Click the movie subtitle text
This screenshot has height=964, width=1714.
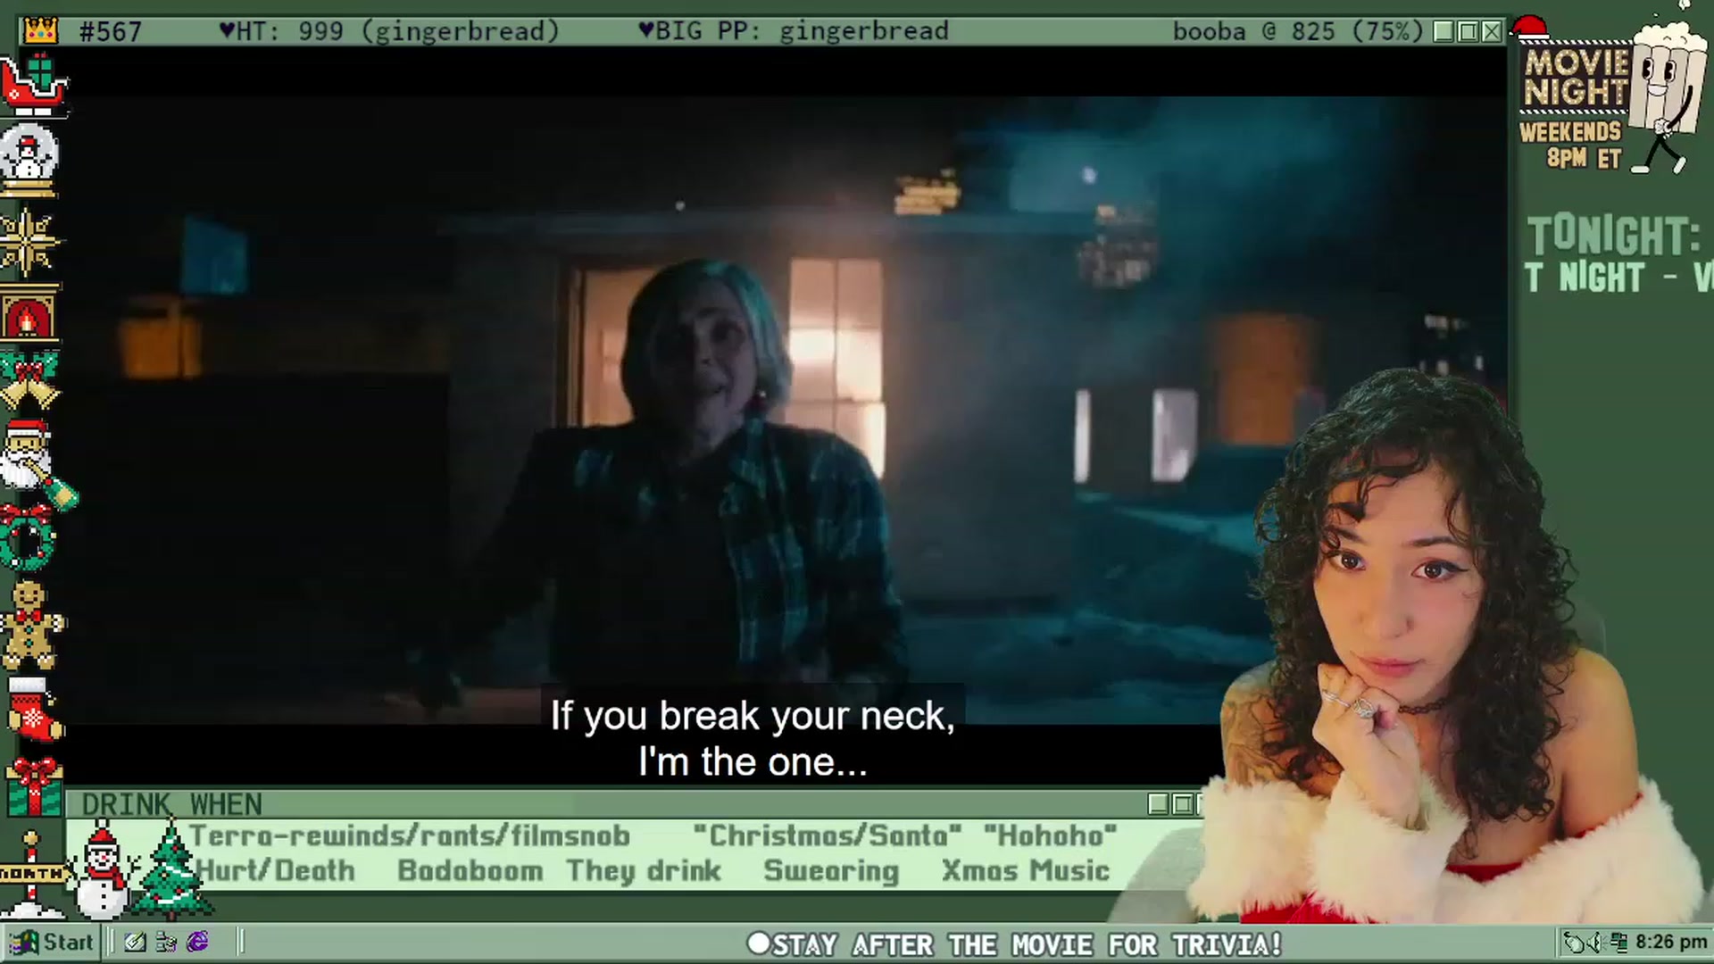[x=753, y=738]
